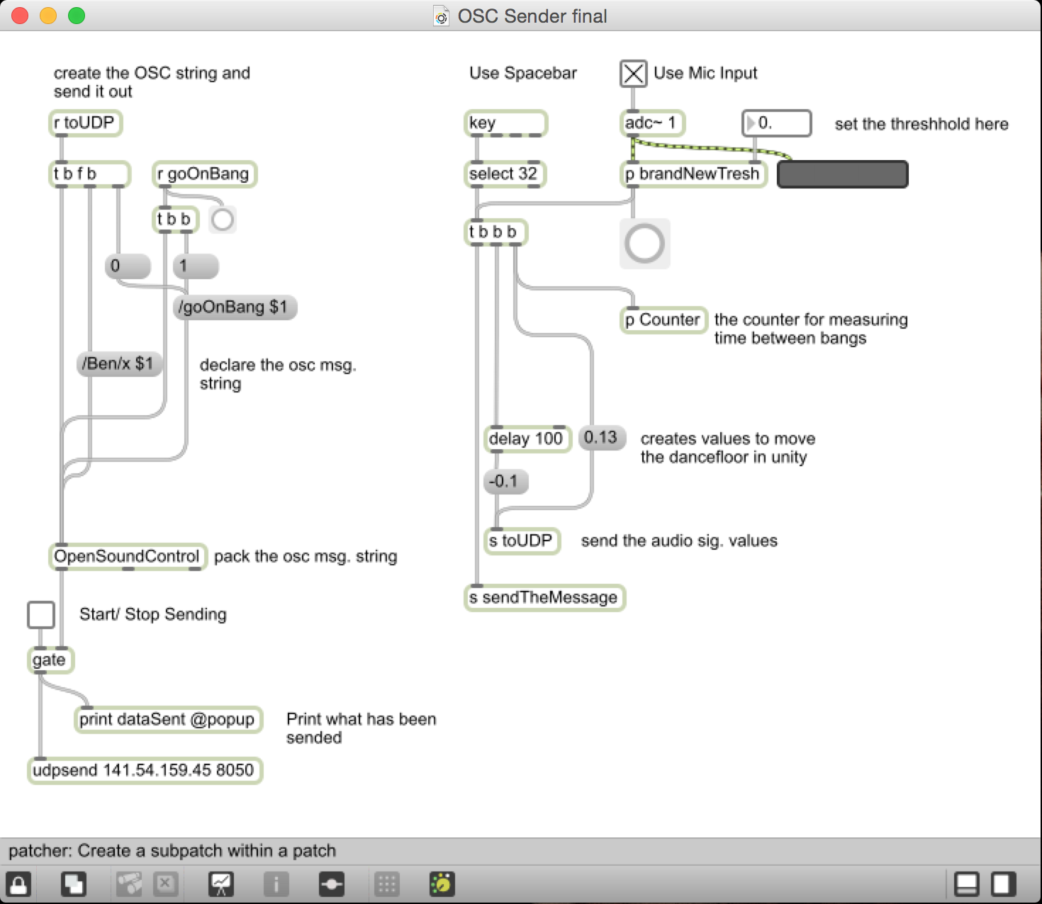
Task: Click the /Ben/x $1 message box
Action: tap(119, 364)
